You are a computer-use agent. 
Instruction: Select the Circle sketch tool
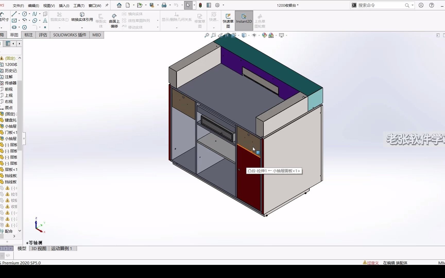point(24,14)
